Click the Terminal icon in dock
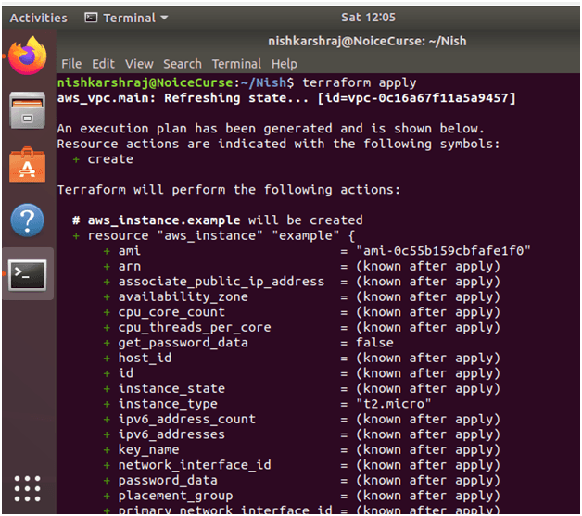Image resolution: width=582 pixels, height=516 pixels. coord(27,275)
